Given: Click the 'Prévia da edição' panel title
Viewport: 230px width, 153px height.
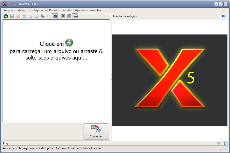Looking at the screenshot, I should (124, 16).
